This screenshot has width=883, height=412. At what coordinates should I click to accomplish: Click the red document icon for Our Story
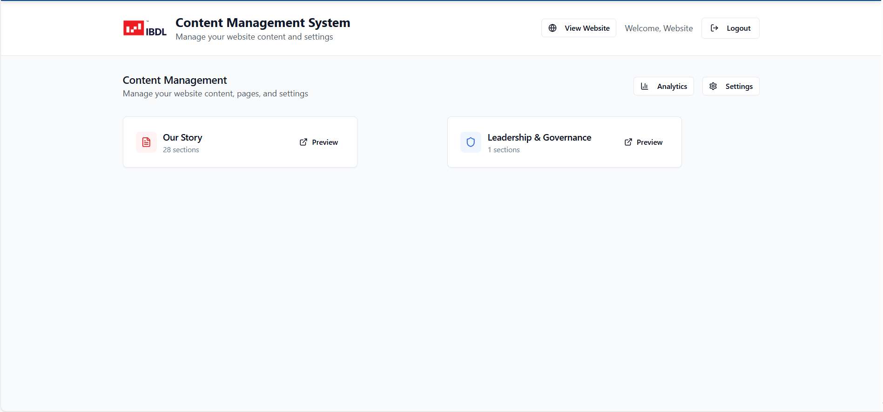146,142
